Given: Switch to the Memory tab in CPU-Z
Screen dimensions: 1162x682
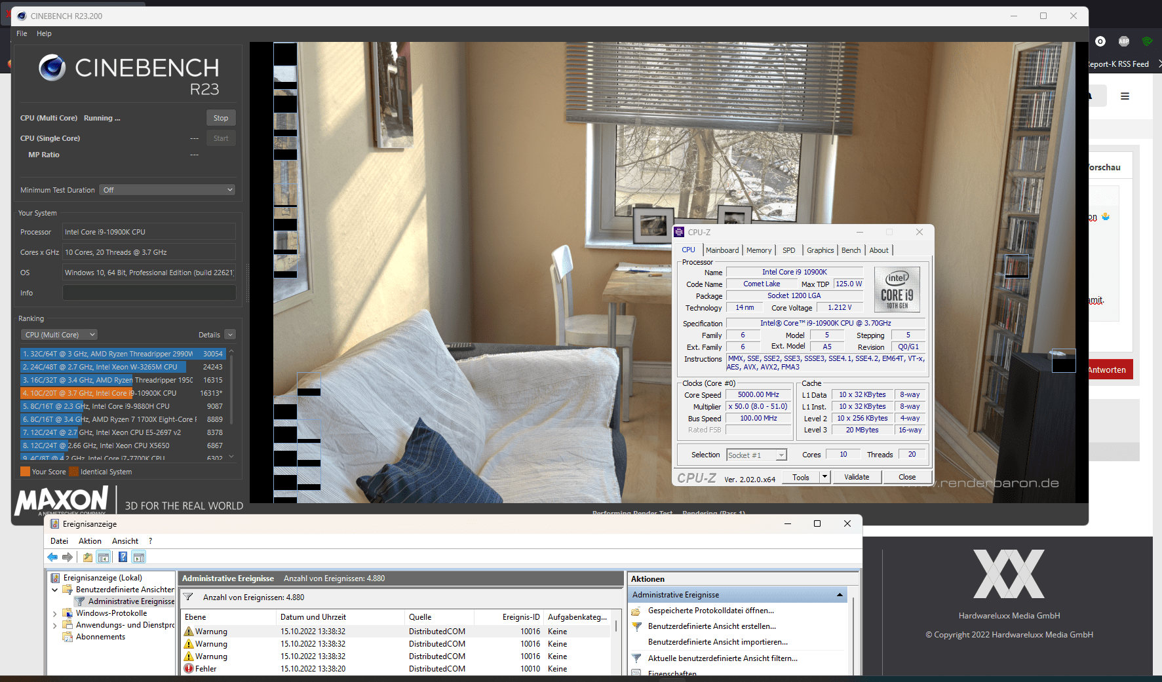Looking at the screenshot, I should point(759,250).
